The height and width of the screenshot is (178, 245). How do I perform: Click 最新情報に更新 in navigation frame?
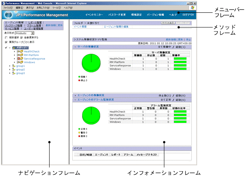pyautogui.click(x=54, y=25)
